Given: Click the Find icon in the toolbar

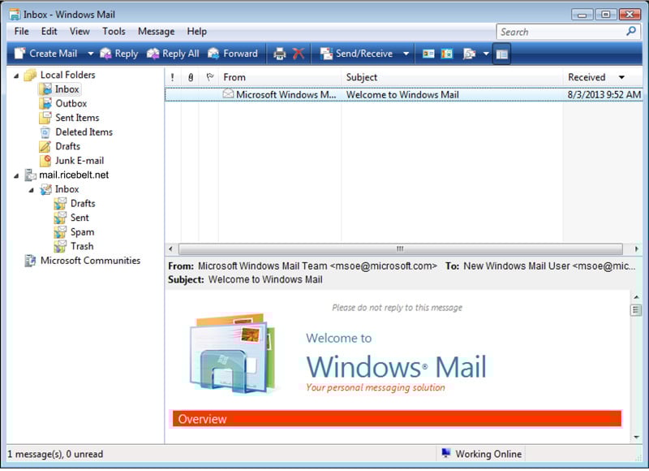Looking at the screenshot, I should tap(469, 54).
